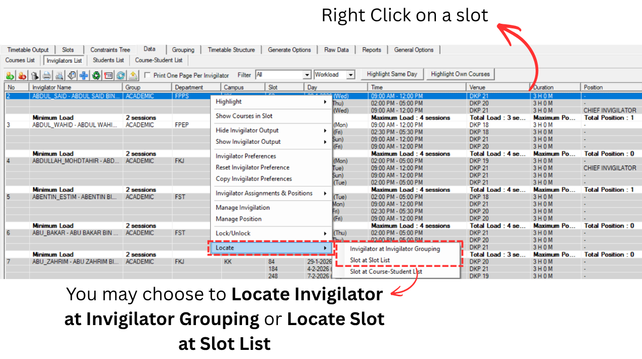Screen dimensions: 642x359
Task: Click the Venue column header
Action: [498, 87]
